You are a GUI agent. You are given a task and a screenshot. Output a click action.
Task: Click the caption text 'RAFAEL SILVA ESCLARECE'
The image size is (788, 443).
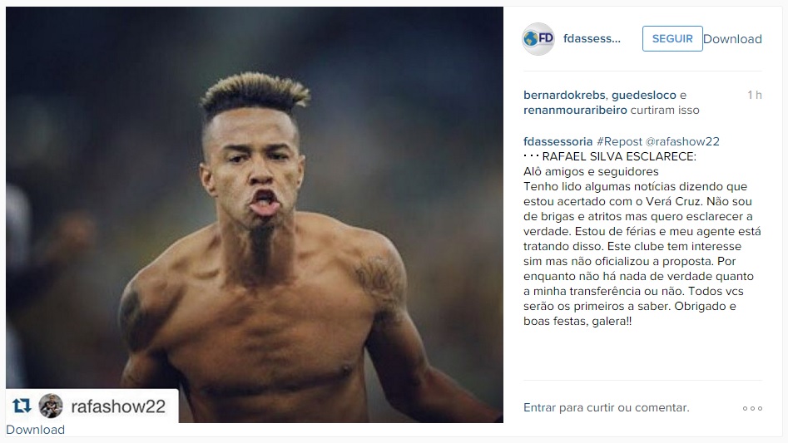(x=619, y=156)
